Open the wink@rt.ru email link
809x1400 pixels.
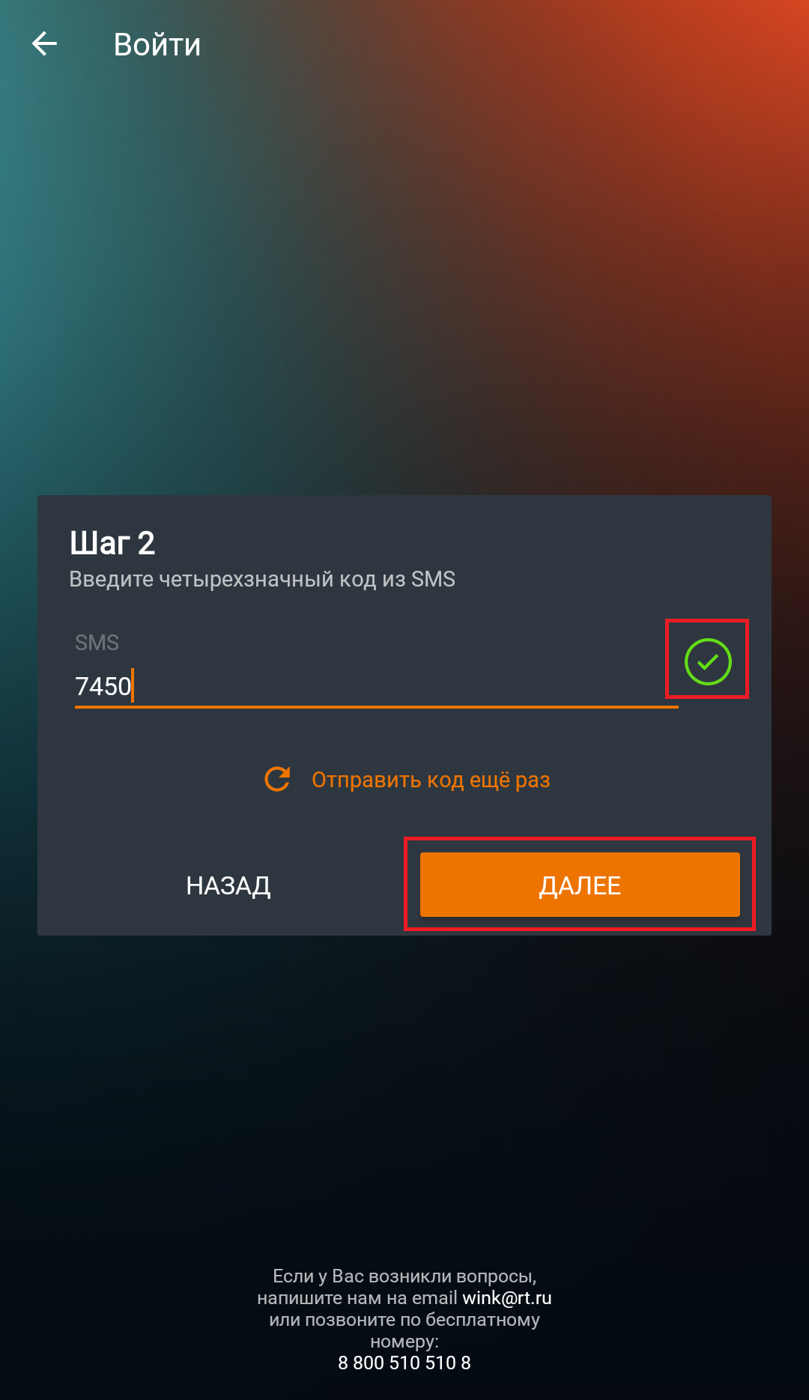tap(507, 1298)
